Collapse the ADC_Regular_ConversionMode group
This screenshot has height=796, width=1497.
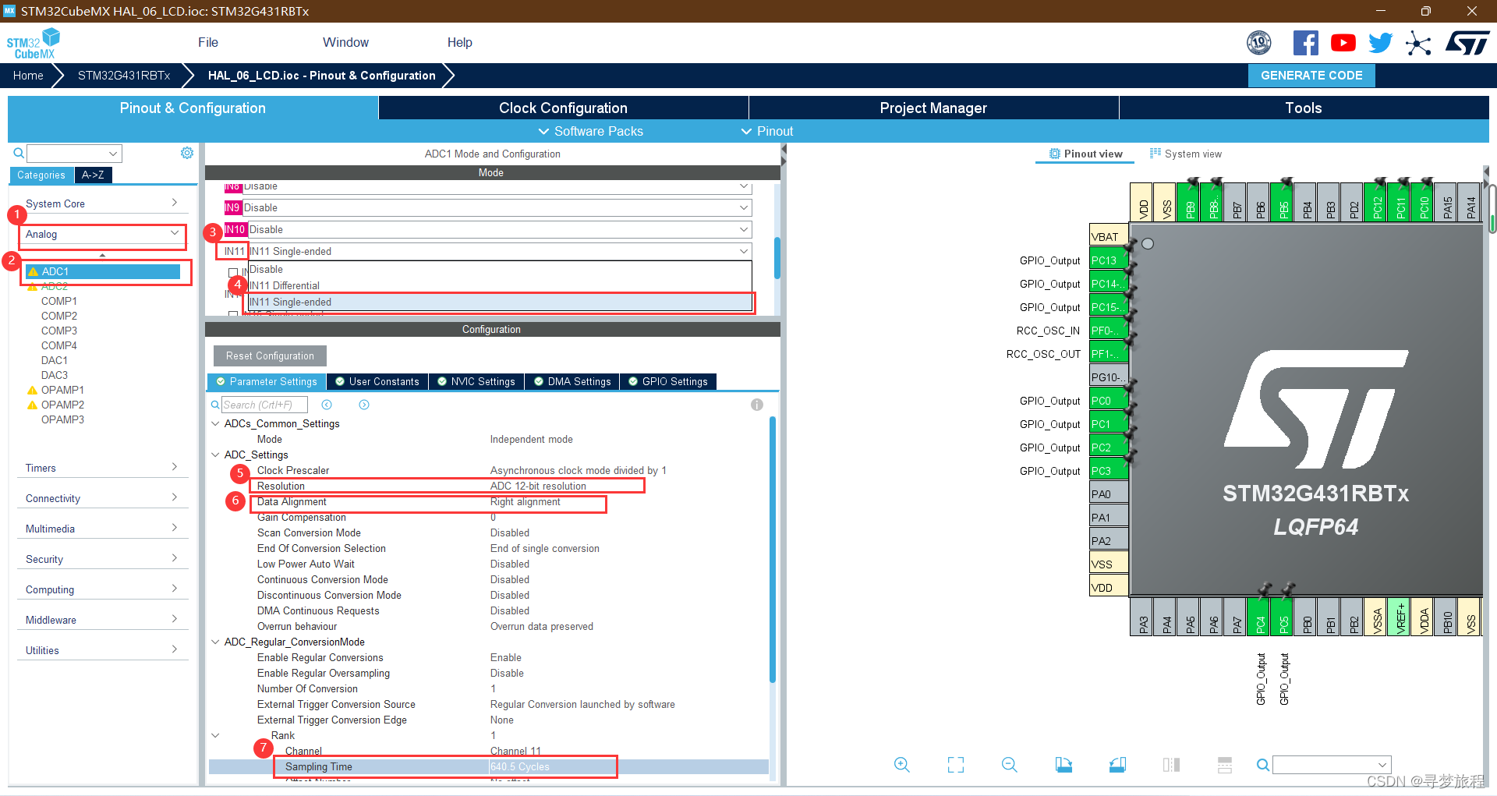[215, 642]
